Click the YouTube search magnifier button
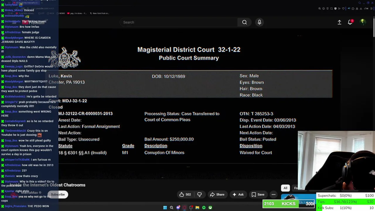The height and width of the screenshot is (211, 375). coord(244,22)
